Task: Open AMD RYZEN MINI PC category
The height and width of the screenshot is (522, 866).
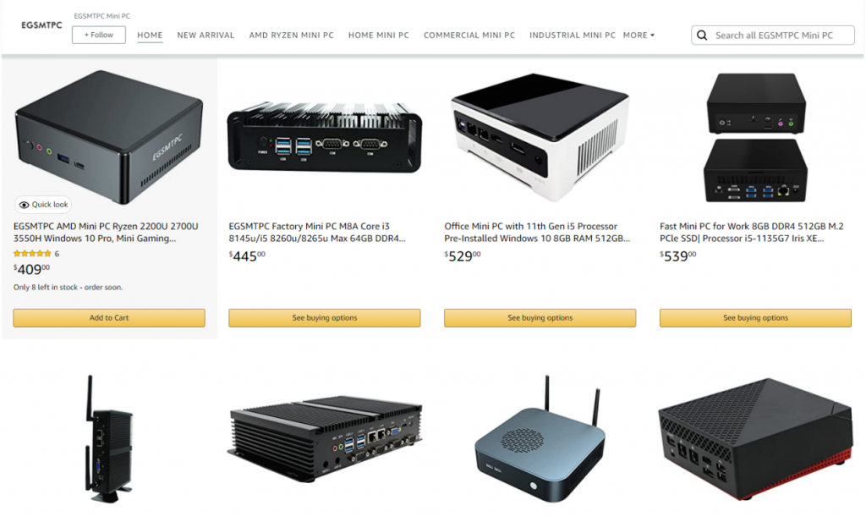Action: [x=291, y=36]
